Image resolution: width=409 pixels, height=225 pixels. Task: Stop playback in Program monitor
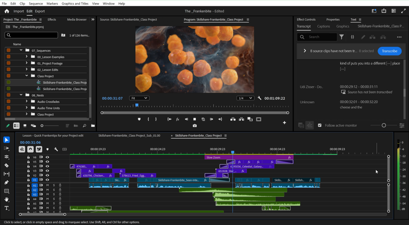[195, 119]
